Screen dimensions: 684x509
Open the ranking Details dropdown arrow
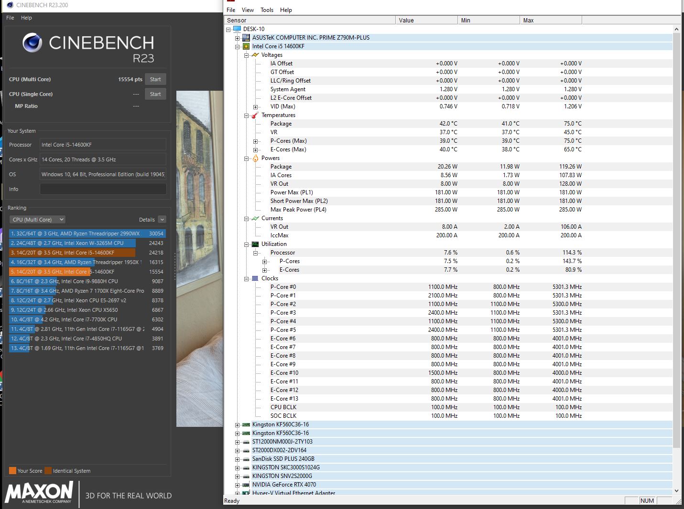click(x=162, y=220)
